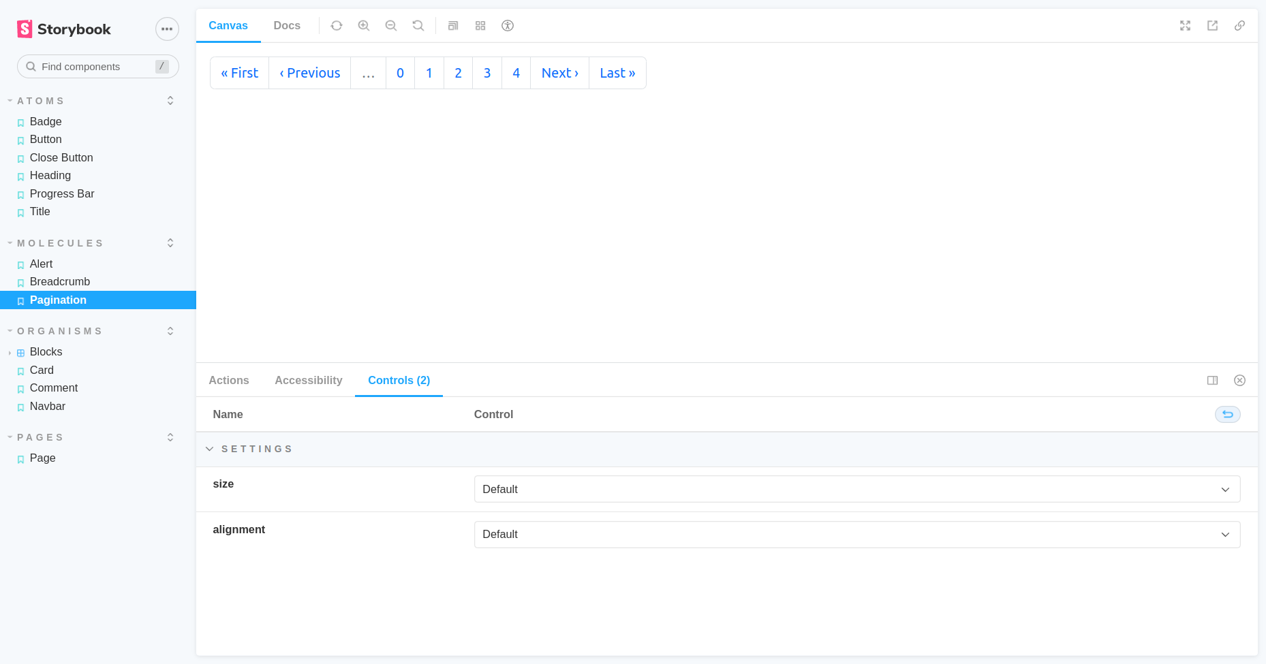Image resolution: width=1266 pixels, height=664 pixels.
Task: Open the alignment dropdown
Action: [856, 535]
